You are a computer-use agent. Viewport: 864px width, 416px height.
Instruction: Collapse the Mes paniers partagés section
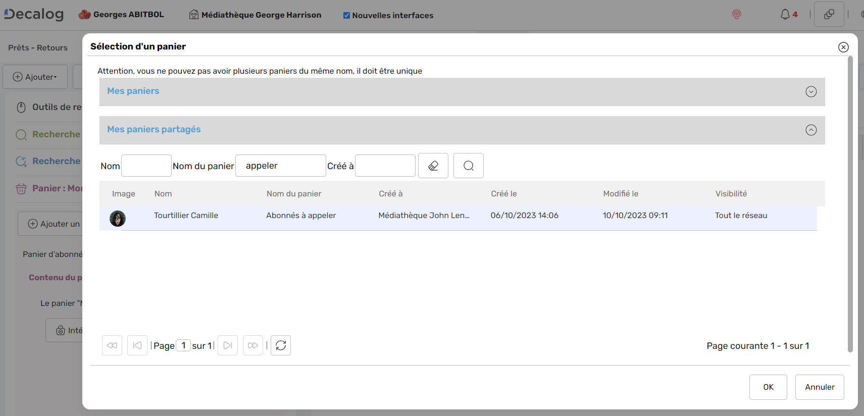pyautogui.click(x=811, y=130)
